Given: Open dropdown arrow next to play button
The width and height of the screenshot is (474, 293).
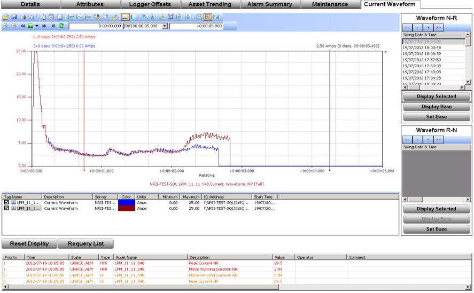Looking at the screenshot, I should (x=37, y=26).
